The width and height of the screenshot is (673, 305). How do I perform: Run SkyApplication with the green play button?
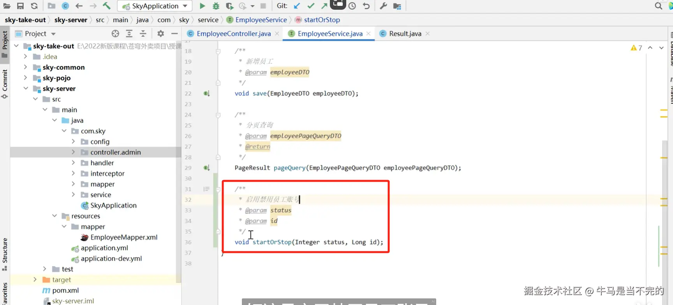pos(202,6)
